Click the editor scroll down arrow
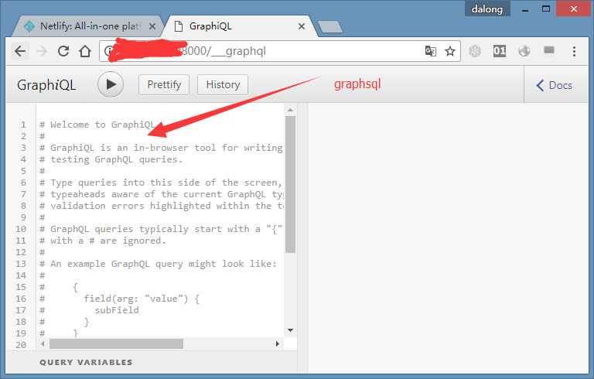The height and width of the screenshot is (379, 594). pos(290,330)
